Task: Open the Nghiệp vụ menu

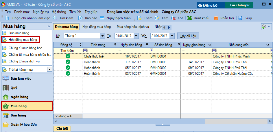Action: (41, 12)
